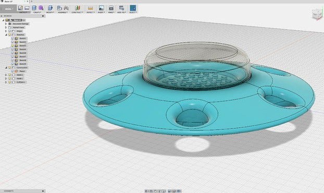The image size is (324, 193).
Task: Open the SKETCH toolbar menu
Action: 23,12
